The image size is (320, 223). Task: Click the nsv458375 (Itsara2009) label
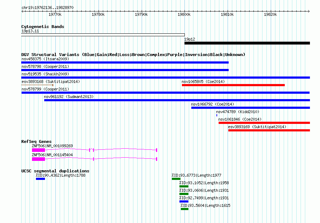[45, 59]
